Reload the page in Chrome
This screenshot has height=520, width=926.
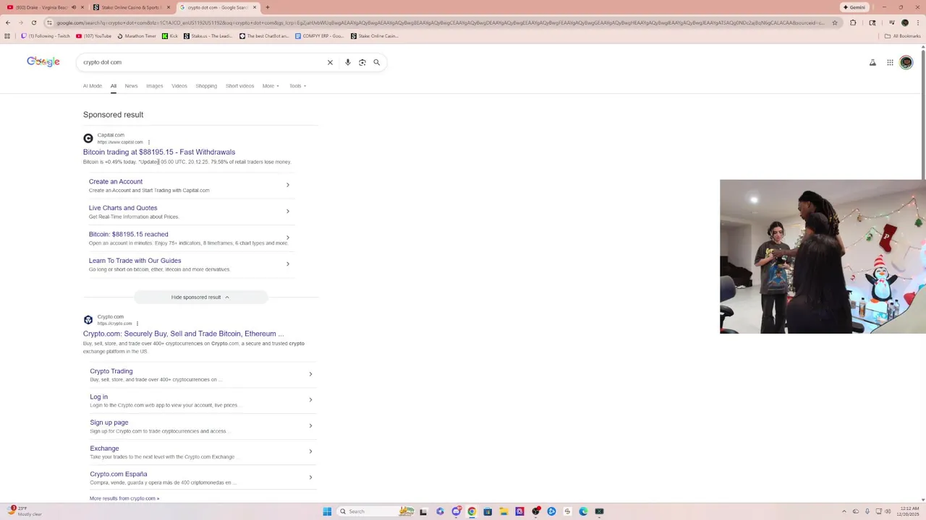(33, 22)
